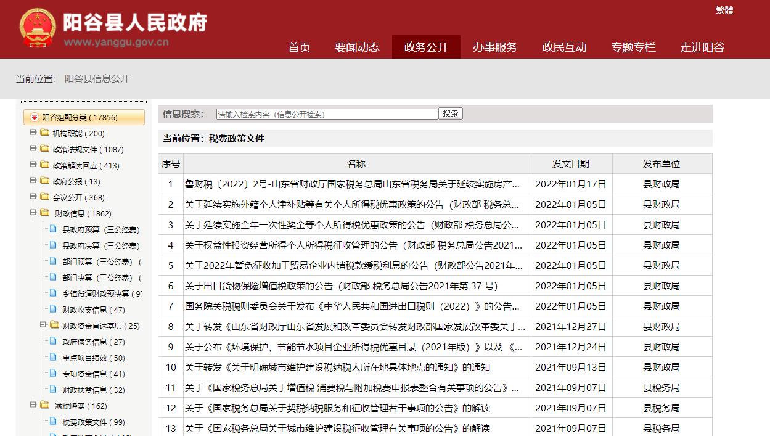Click the date 2022年01月17日 in row 1
The height and width of the screenshot is (436, 770).
pyautogui.click(x=571, y=184)
